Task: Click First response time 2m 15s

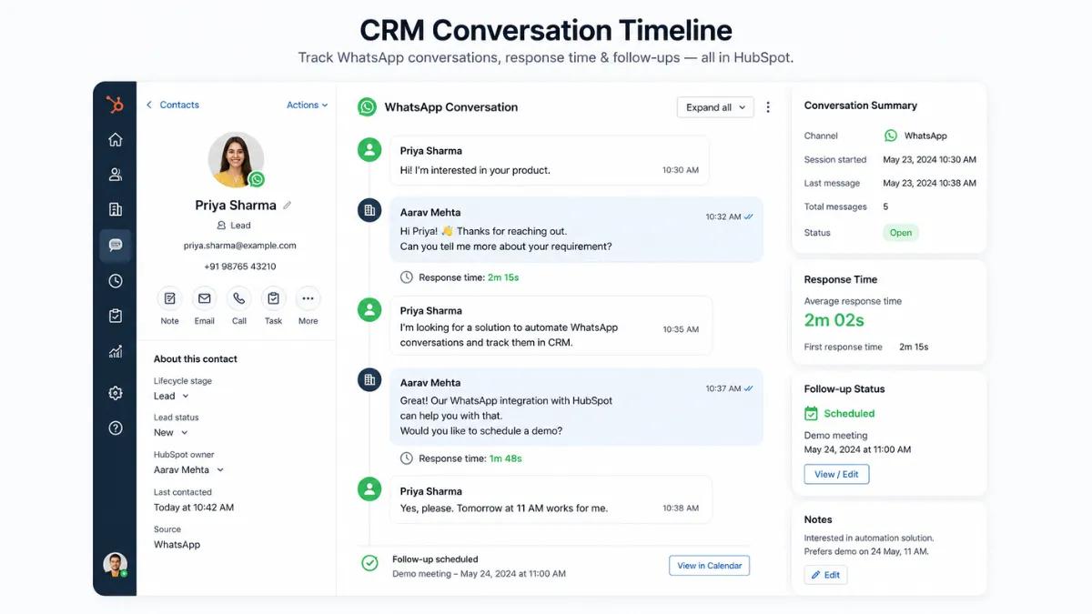Action: [914, 347]
